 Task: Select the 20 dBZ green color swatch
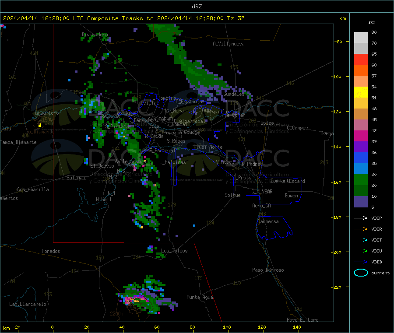361,191
